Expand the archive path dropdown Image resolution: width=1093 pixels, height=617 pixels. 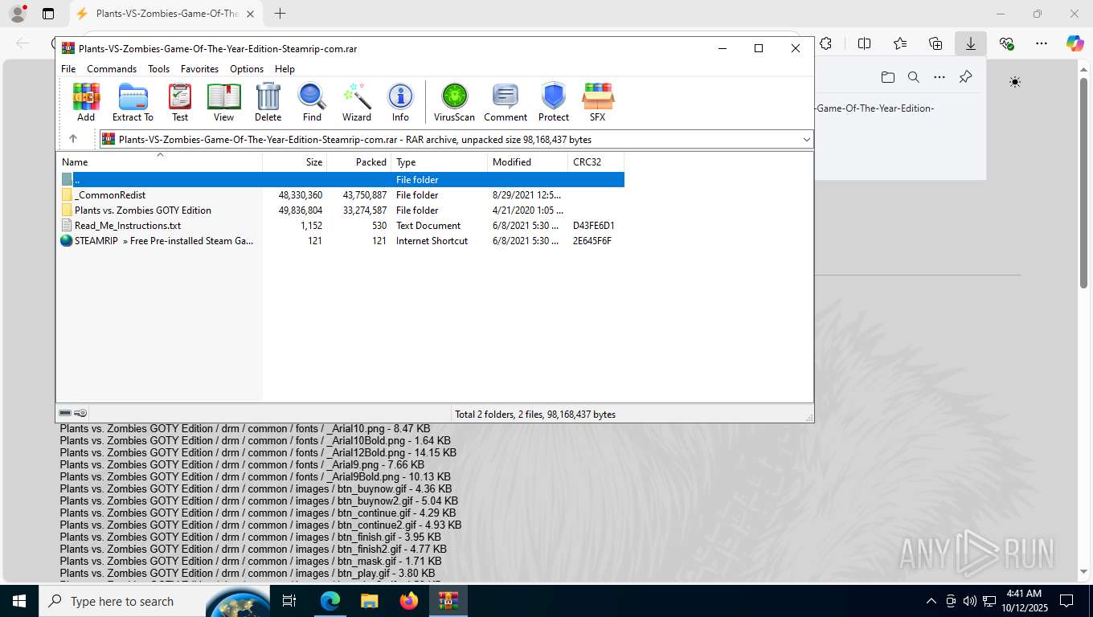pos(806,140)
